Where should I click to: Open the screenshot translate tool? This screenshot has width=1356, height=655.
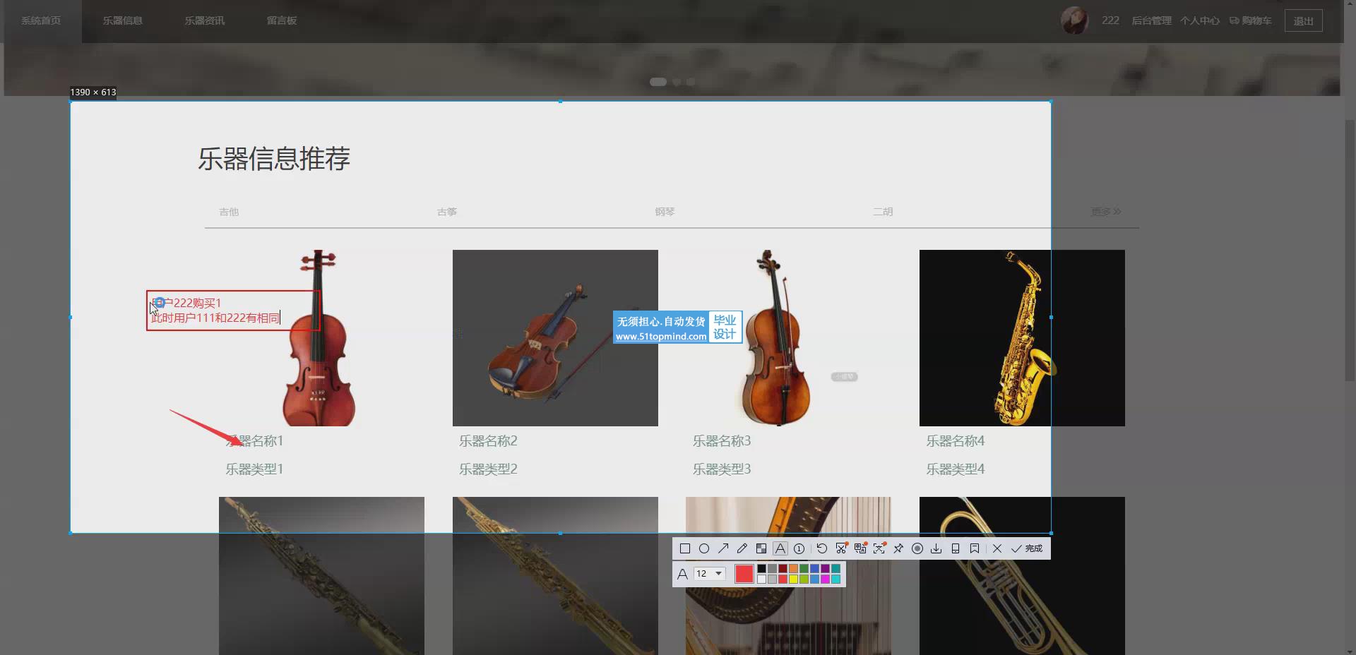tap(860, 548)
